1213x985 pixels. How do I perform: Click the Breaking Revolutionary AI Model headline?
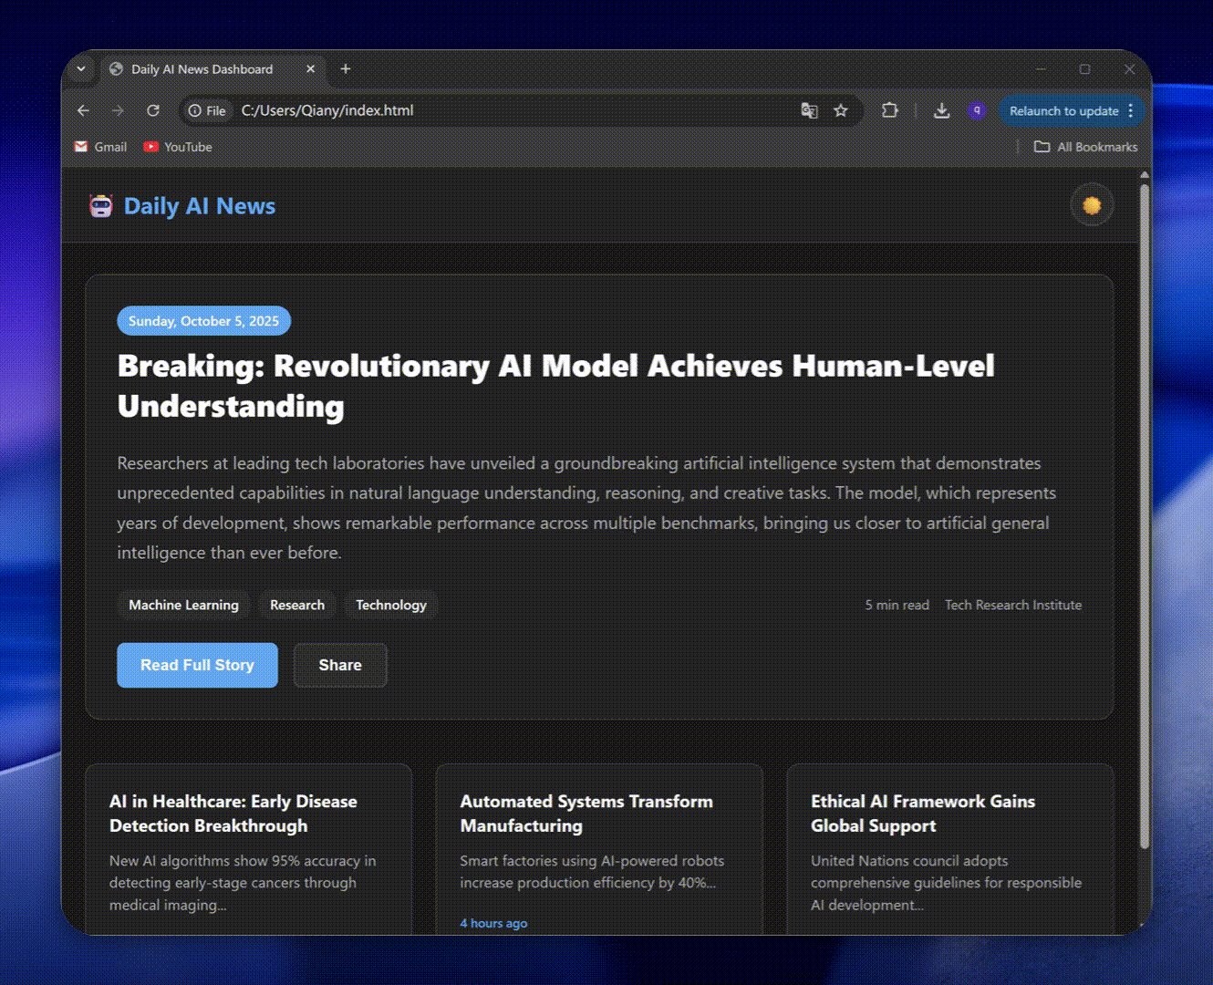[x=555, y=386]
